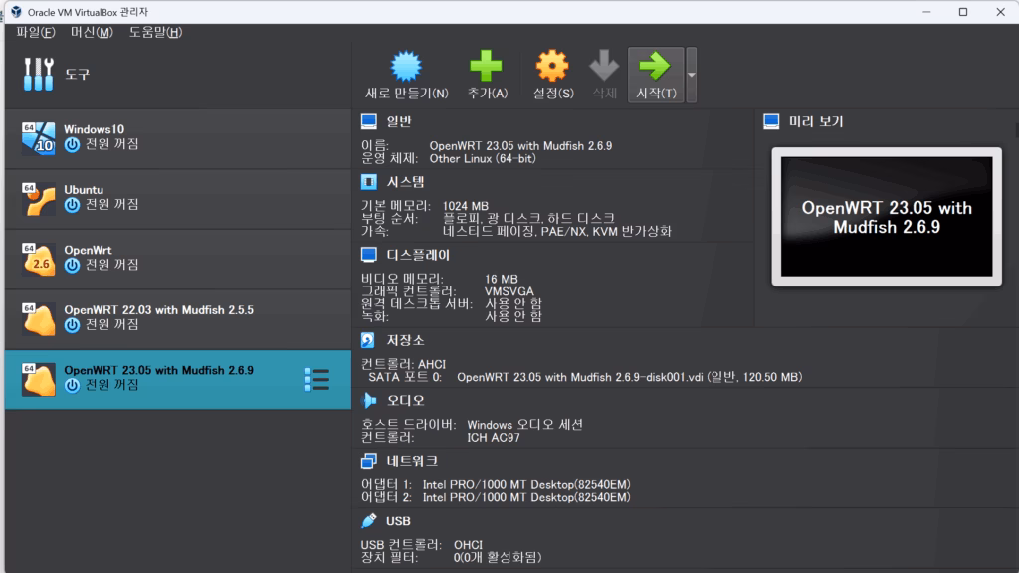Viewport: 1019px width, 573px height.
Task: Expand the Start button dropdown arrow
Action: coord(692,75)
